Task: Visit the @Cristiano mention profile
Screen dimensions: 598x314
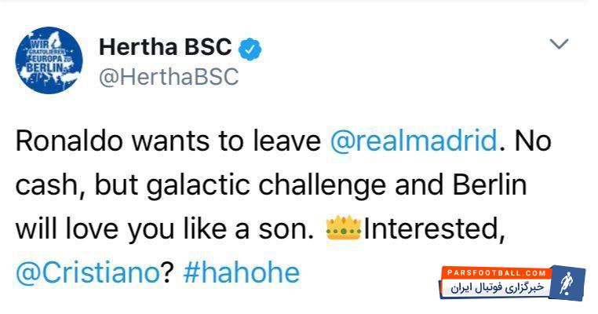Action: click(87, 272)
